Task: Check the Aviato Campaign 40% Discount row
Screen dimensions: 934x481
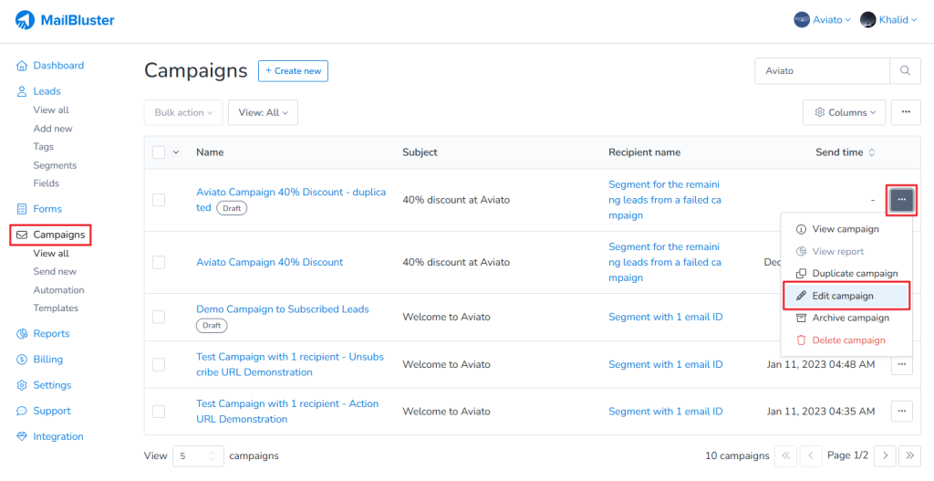Action: [x=159, y=262]
